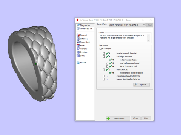Click the Help button
The height and width of the screenshot is (135, 181).
coord(146,118)
